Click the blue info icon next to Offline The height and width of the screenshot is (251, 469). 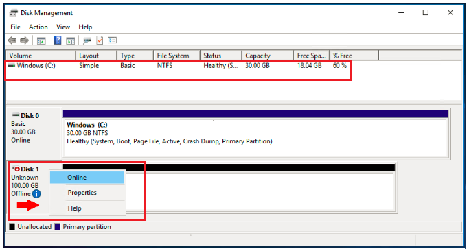pyautogui.click(x=36, y=194)
